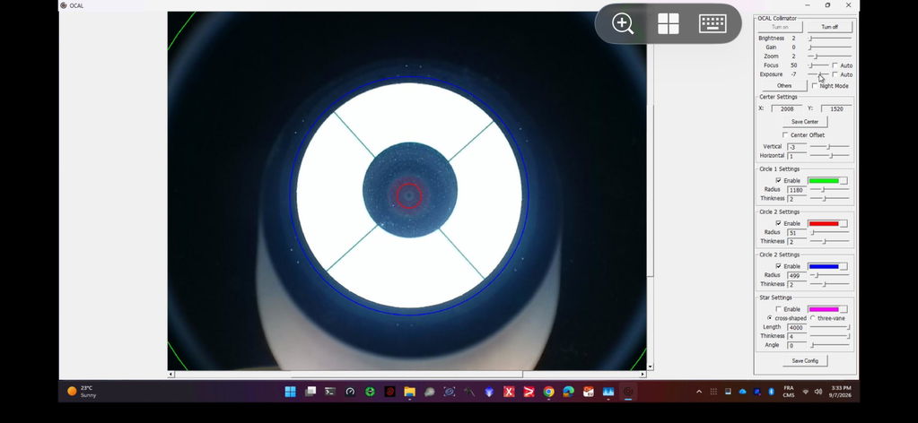The height and width of the screenshot is (423, 918).
Task: Open Microsoft Edge from the taskbar
Action: pos(569,392)
